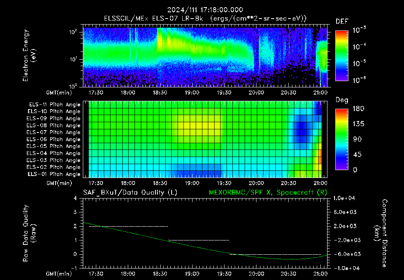Click the ELS-01 Pitch Angle row label
This screenshot has height=280, width=404.
(x=54, y=174)
